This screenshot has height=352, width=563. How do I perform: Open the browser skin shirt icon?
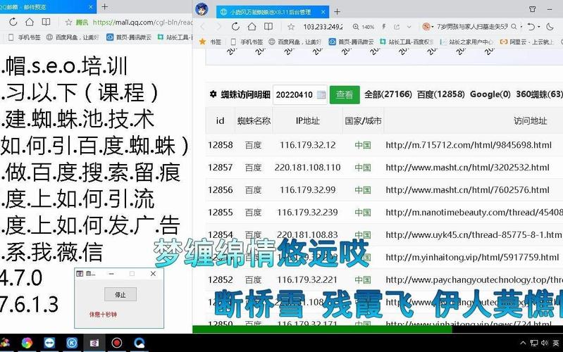click(x=533, y=9)
